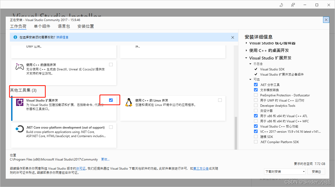Open the 许可证 link
This screenshot has width=335, height=187.
pos(81,169)
